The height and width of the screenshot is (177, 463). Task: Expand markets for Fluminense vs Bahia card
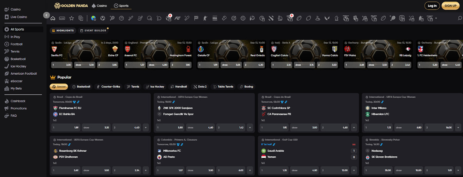pyautogui.click(x=145, y=127)
